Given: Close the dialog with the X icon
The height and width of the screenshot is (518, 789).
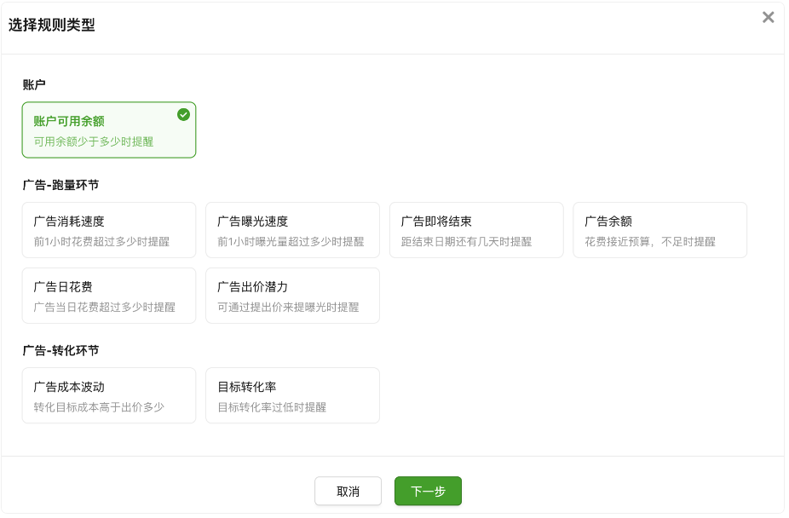Looking at the screenshot, I should click(769, 17).
